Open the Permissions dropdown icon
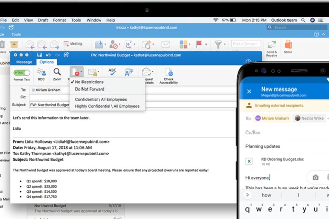 click(x=76, y=72)
